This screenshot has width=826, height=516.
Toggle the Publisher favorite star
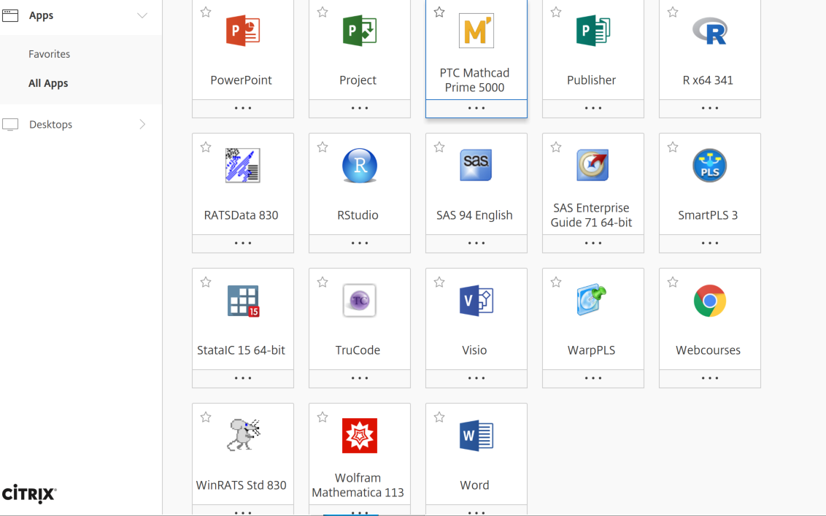click(x=556, y=12)
